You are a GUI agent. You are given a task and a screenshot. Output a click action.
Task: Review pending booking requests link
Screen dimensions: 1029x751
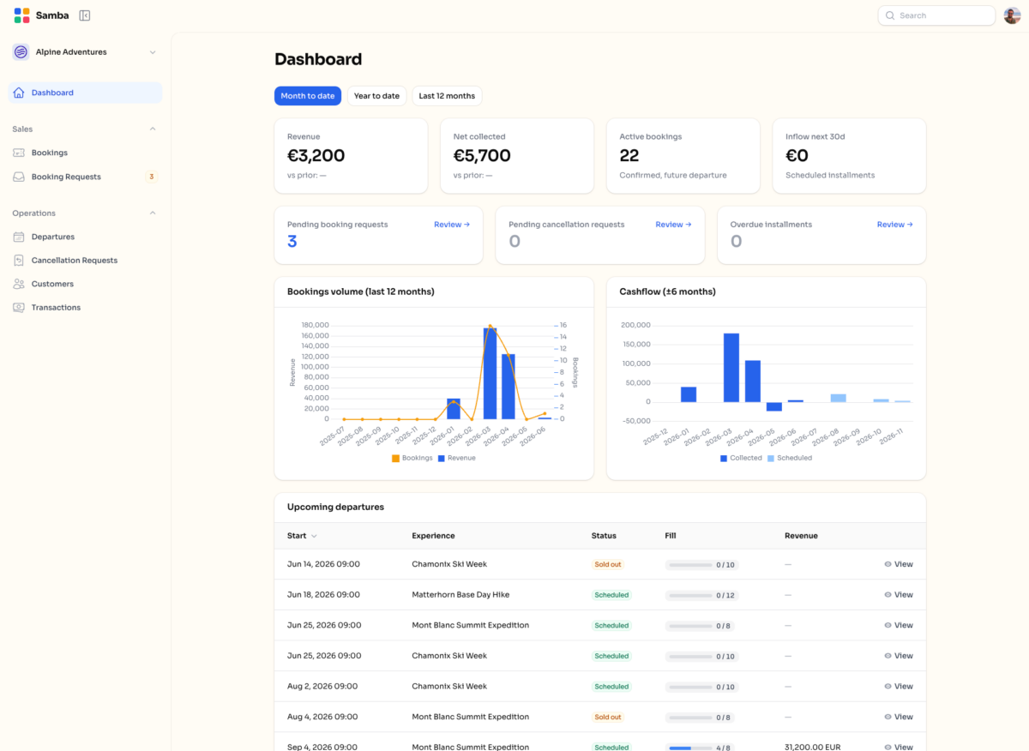452,225
